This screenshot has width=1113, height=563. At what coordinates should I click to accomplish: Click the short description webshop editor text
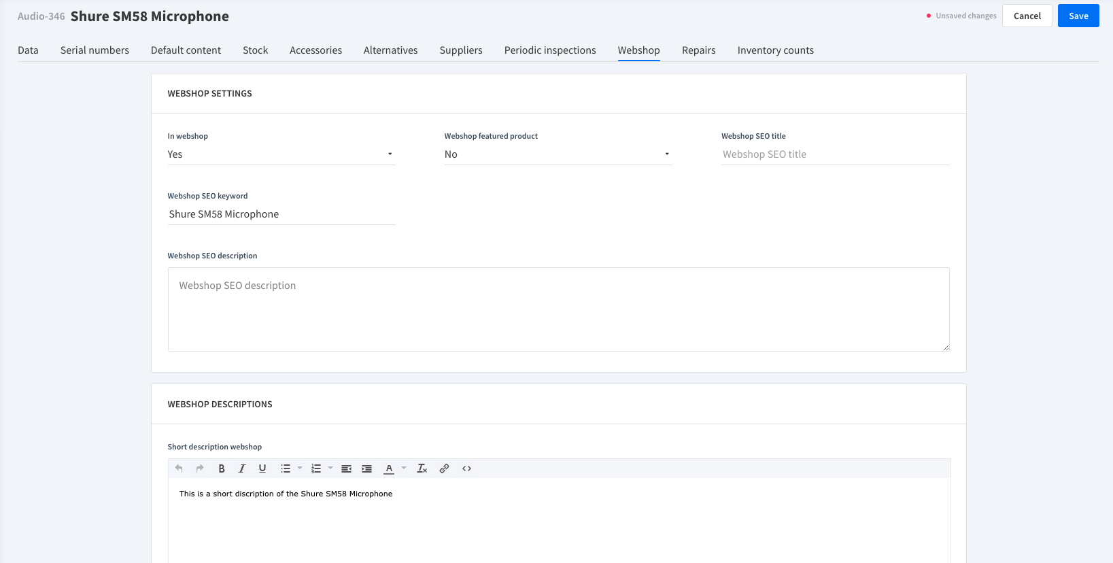tap(286, 494)
